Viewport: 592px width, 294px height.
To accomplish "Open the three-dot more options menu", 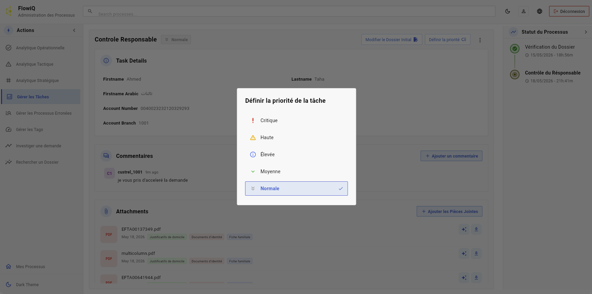I will coord(480,40).
